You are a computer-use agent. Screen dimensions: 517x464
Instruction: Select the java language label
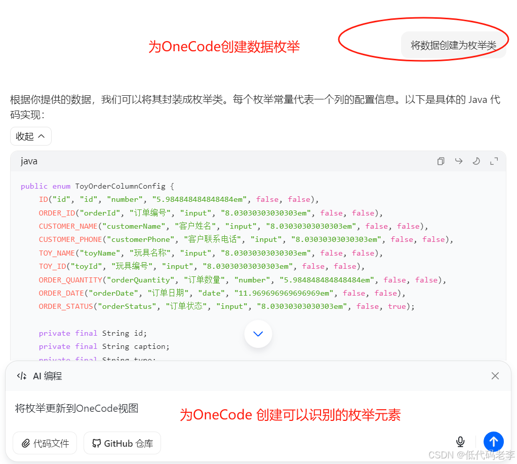[x=29, y=161]
